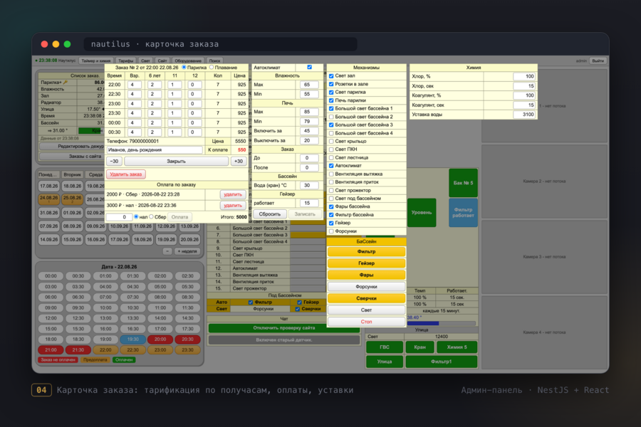This screenshot has height=427, width=641.
Task: Click the green ГВС button
Action: coord(385,347)
